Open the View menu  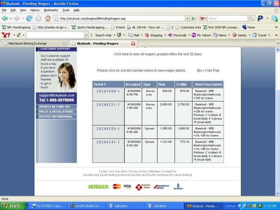23,10
